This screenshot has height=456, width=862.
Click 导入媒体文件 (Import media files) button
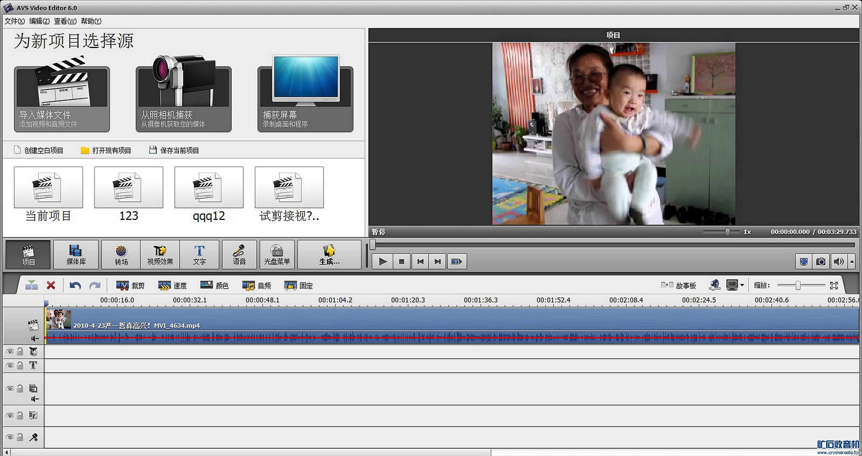click(x=62, y=99)
